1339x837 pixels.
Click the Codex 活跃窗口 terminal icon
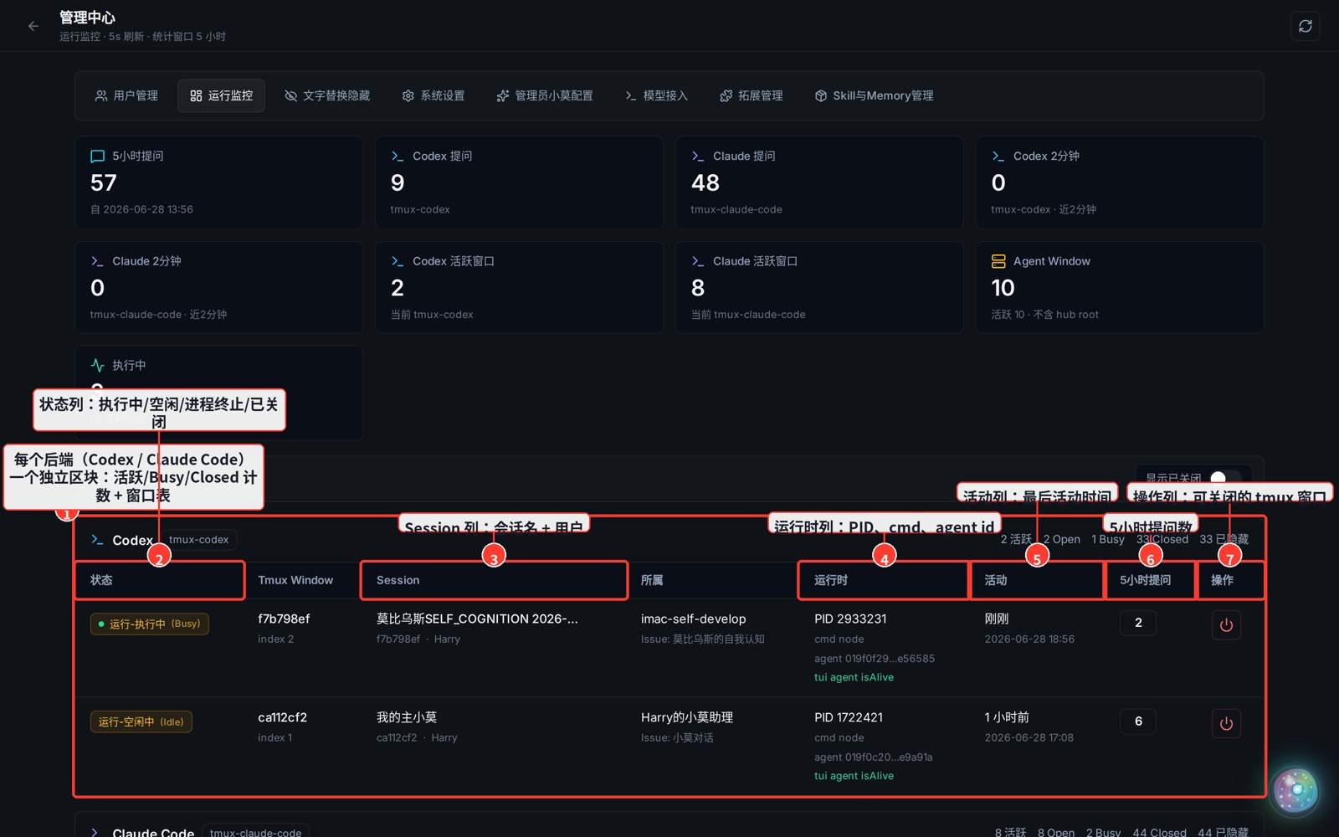[x=398, y=261]
